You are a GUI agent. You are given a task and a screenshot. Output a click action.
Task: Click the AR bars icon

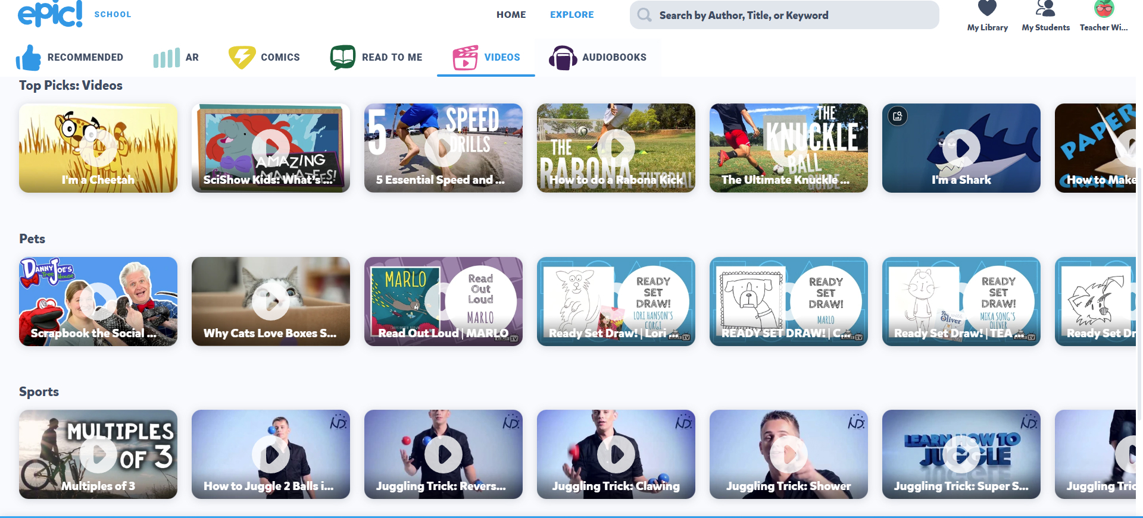pyautogui.click(x=166, y=58)
